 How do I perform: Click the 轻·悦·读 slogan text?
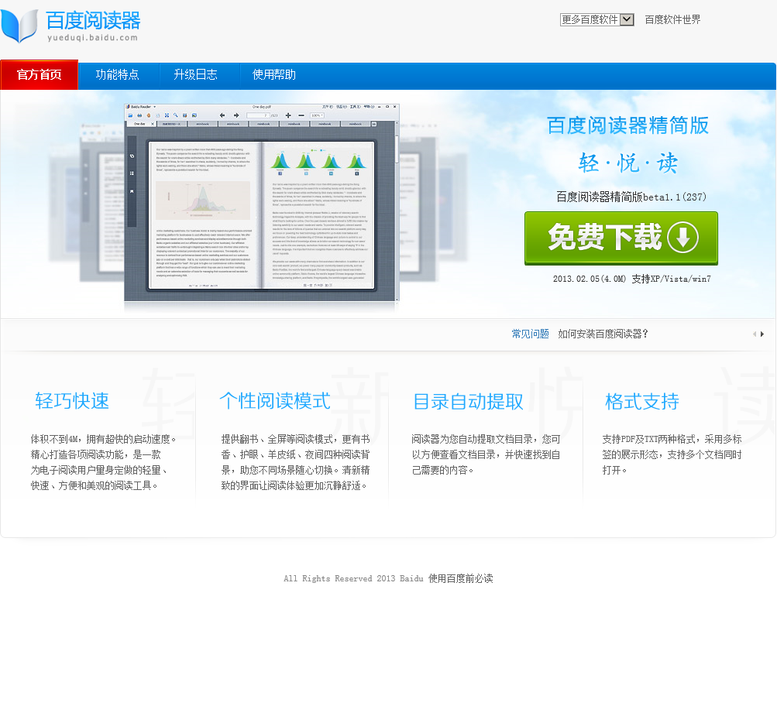pyautogui.click(x=627, y=163)
